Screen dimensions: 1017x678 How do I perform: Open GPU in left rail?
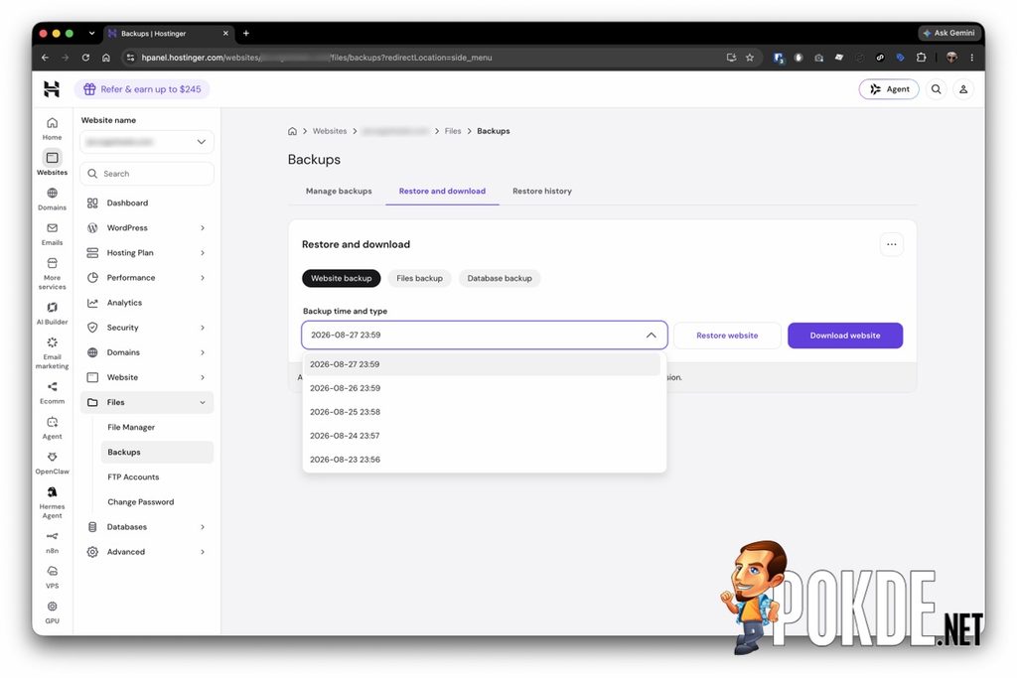[x=52, y=611]
